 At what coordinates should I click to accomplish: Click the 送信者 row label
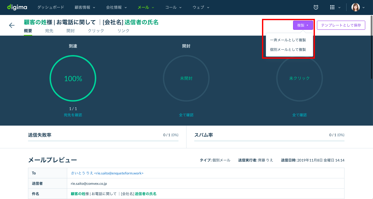pyautogui.click(x=37, y=183)
